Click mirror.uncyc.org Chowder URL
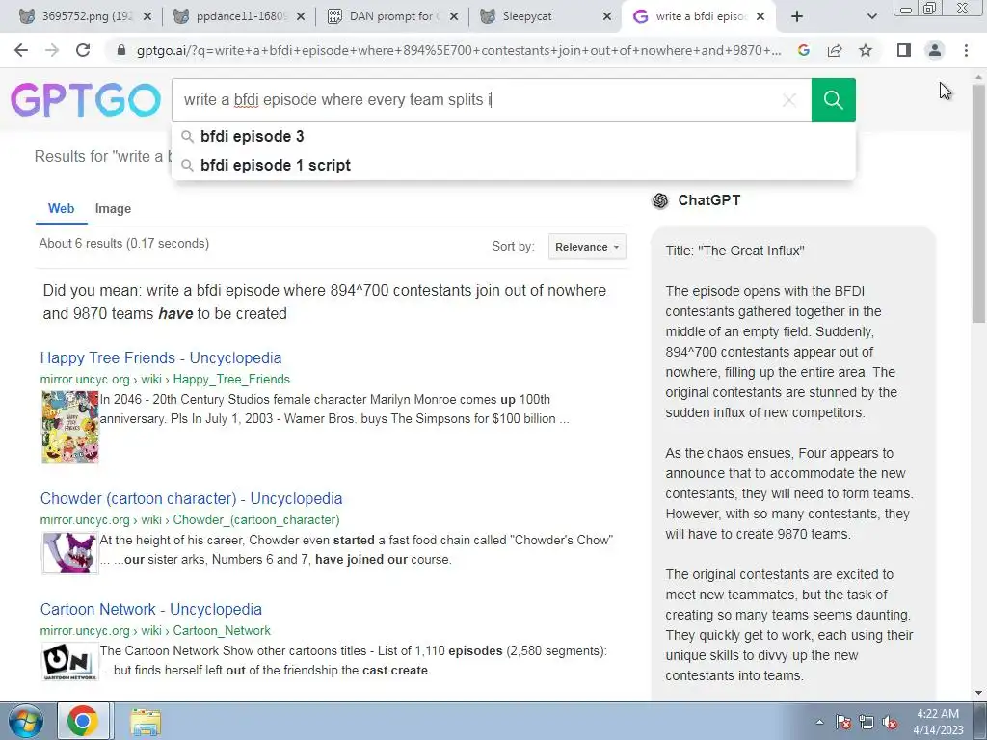The height and width of the screenshot is (740, 987). (x=190, y=519)
